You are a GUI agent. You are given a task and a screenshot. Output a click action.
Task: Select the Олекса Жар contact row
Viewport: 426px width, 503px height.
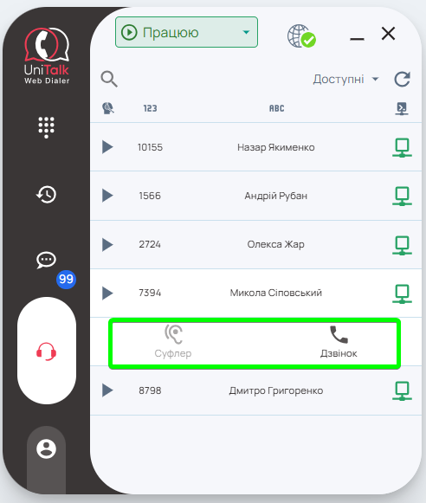coord(256,244)
